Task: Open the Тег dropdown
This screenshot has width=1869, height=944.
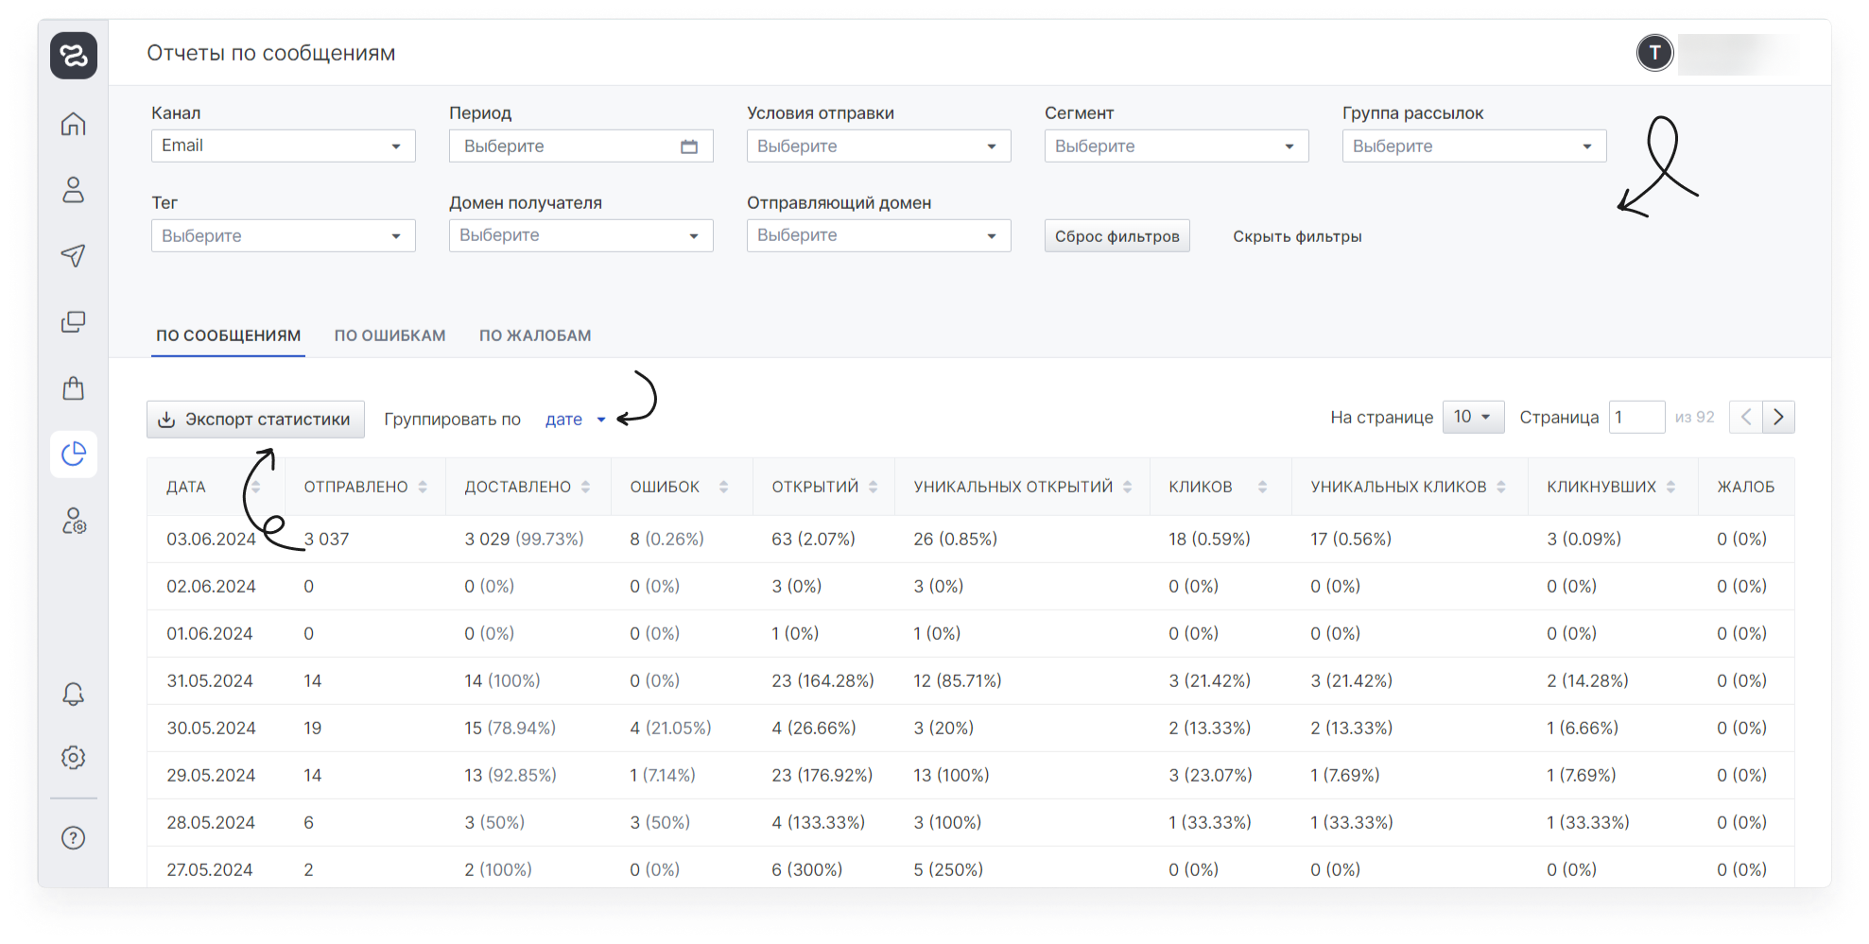Action: point(284,235)
